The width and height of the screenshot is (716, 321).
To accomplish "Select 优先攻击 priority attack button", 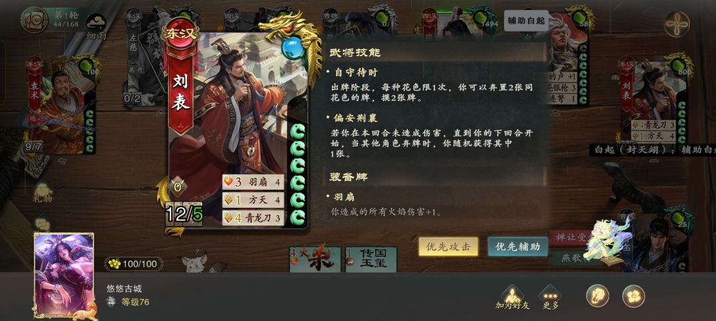I will point(448,247).
